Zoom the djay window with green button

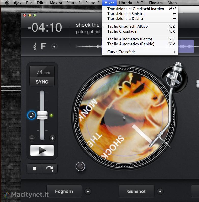tap(35, 15)
